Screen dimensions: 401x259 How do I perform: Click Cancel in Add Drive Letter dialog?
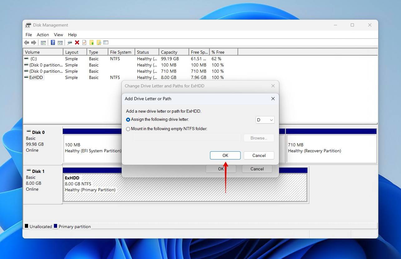tap(259, 155)
